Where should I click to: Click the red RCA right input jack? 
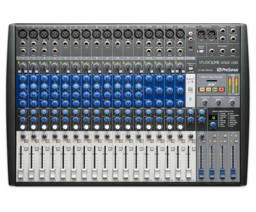click(x=191, y=39)
